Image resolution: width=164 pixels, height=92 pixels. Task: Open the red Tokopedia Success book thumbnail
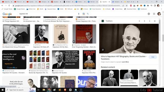84,34
